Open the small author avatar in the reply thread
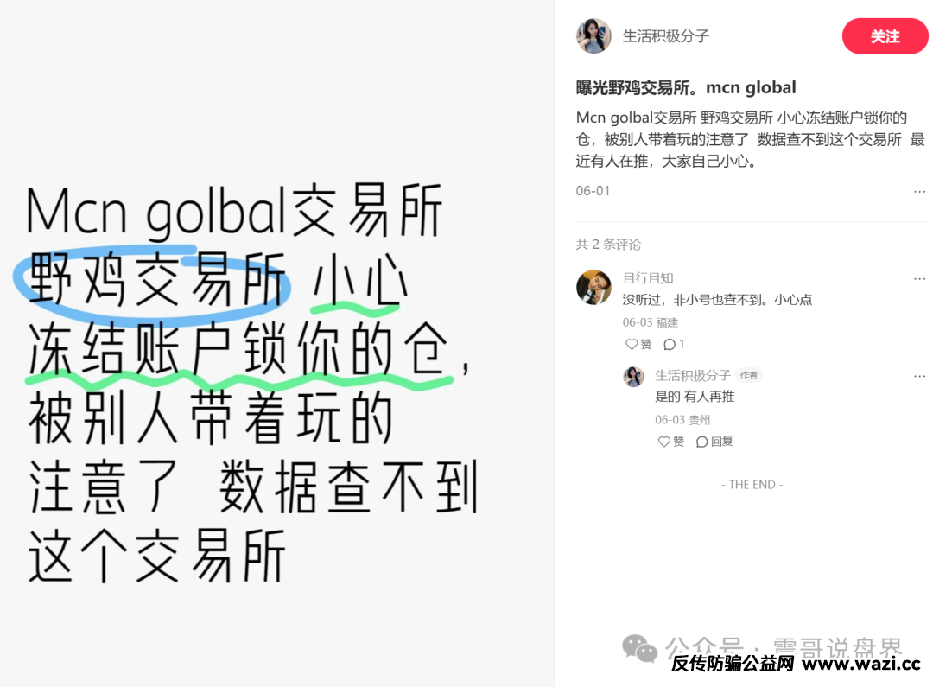This screenshot has height=687, width=933. (x=633, y=376)
